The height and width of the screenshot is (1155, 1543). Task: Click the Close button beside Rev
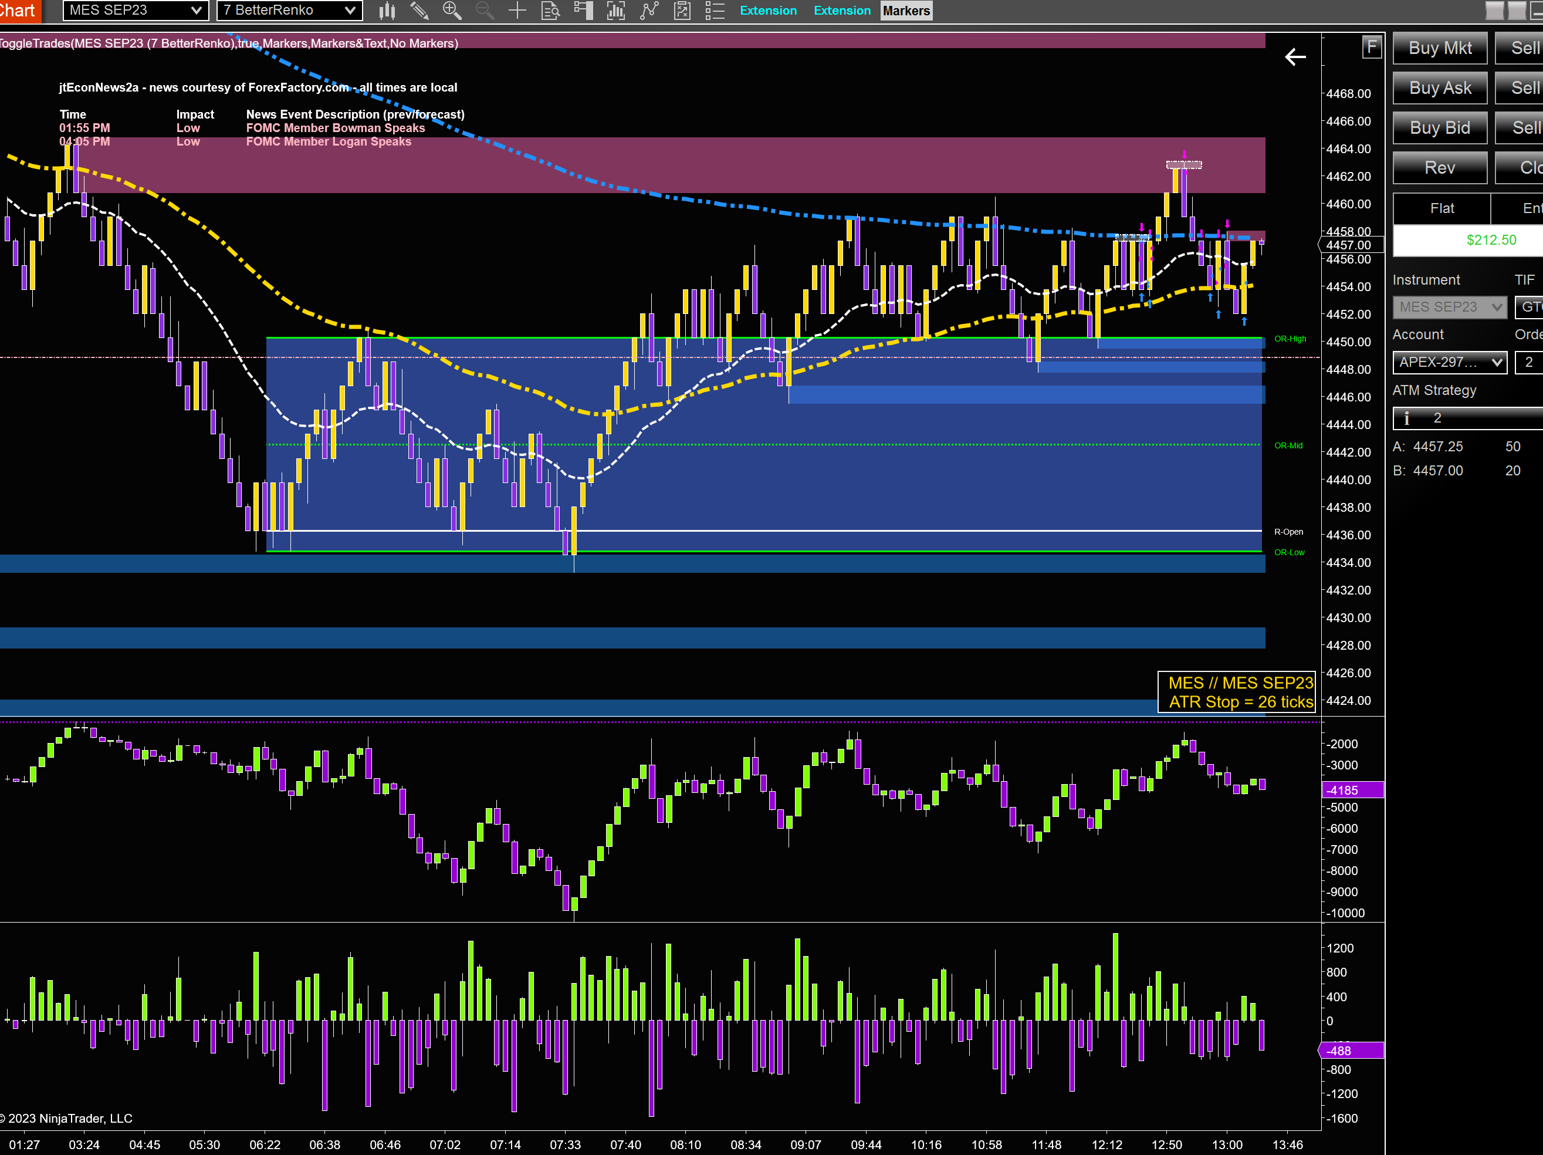click(x=1520, y=167)
